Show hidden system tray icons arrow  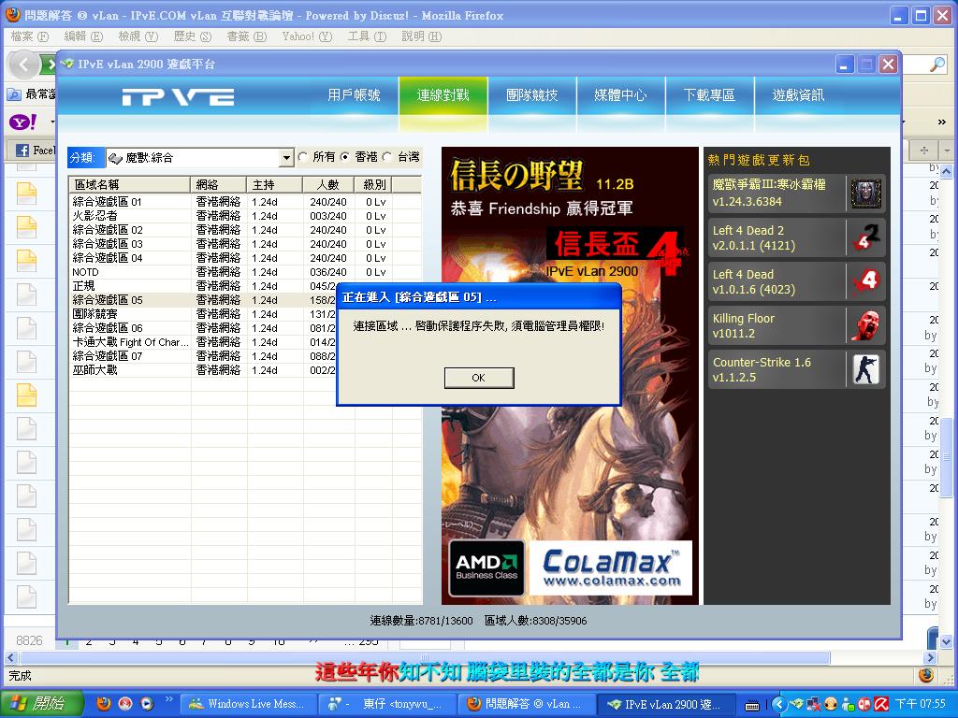(778, 704)
